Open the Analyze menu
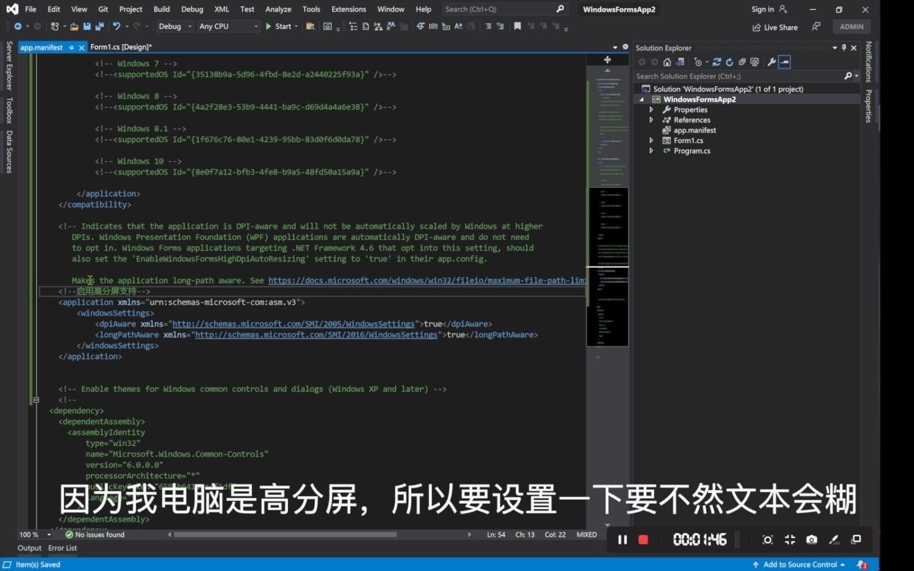 point(278,9)
